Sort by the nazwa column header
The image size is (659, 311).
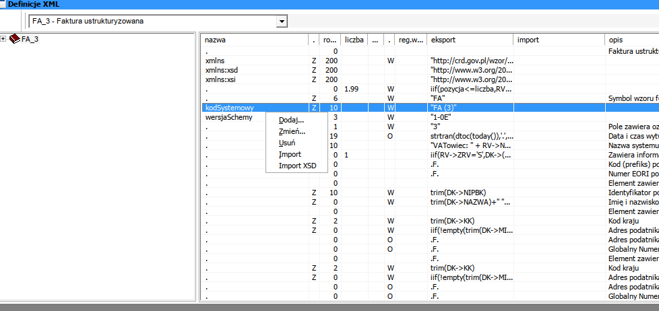[x=255, y=40]
